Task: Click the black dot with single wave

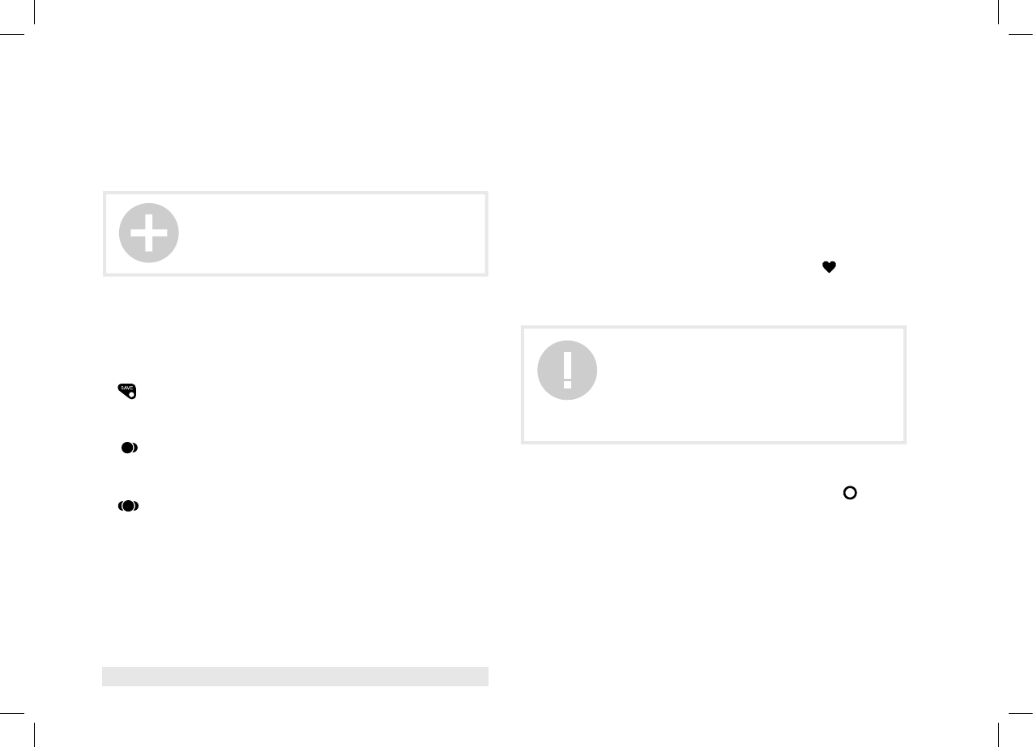Action: [130, 448]
